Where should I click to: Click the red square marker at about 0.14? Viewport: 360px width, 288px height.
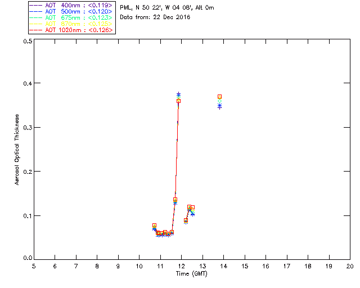click(175, 200)
